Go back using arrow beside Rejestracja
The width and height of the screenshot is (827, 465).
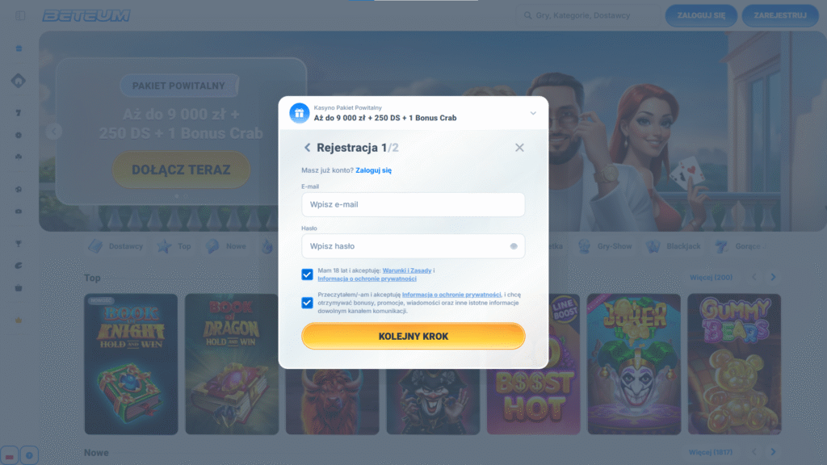[x=307, y=148]
